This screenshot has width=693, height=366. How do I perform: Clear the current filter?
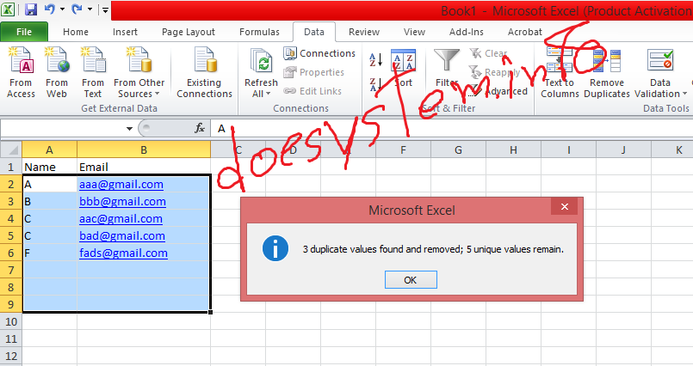point(488,53)
